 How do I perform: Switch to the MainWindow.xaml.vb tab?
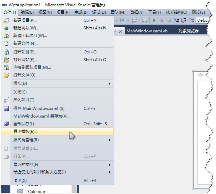tap(147, 31)
